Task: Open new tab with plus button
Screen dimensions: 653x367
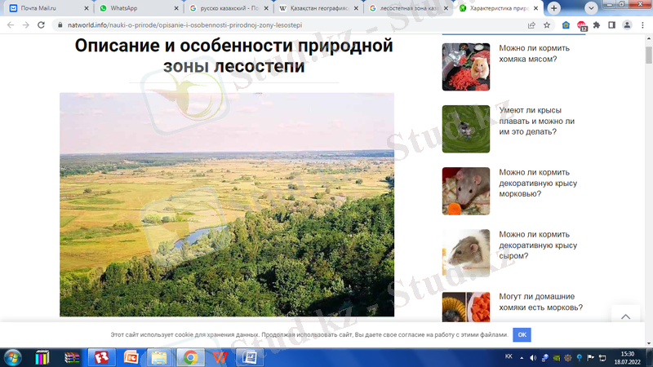Action: pos(554,7)
